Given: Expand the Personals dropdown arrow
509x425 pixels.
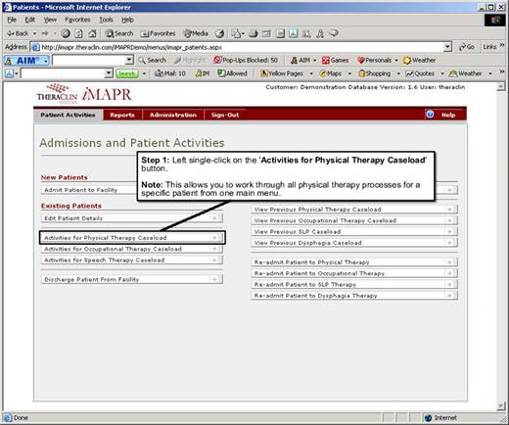Looking at the screenshot, I should 396,61.
